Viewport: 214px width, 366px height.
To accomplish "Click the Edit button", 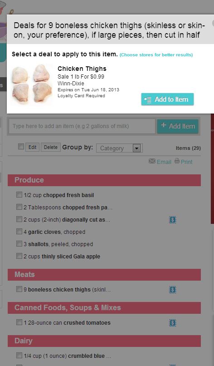I will click(32, 147).
